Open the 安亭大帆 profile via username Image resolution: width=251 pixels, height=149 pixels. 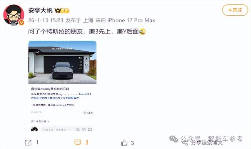point(40,11)
